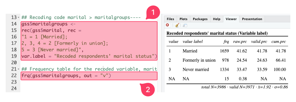Click the 'valid.prc' column header
Viewport: 296px width, 102px height.
click(259, 42)
